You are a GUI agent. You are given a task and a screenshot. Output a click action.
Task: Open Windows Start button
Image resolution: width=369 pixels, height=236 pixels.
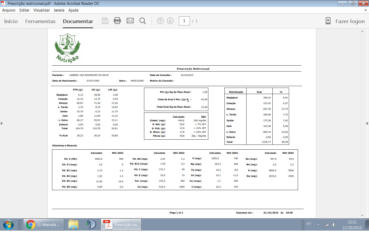pos(8,224)
